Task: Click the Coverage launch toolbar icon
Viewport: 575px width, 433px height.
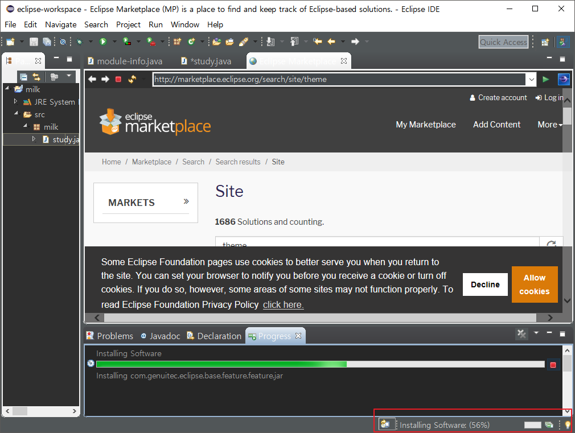Action: 127,42
